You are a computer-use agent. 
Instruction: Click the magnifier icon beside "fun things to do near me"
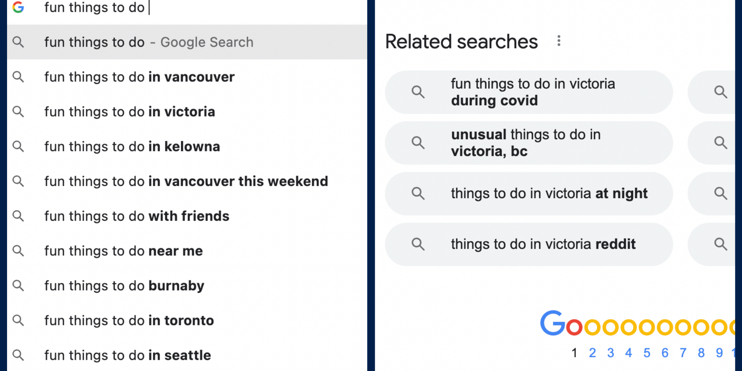click(18, 251)
